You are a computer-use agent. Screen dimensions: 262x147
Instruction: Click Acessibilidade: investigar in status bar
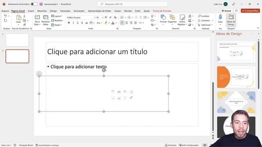click(47, 145)
